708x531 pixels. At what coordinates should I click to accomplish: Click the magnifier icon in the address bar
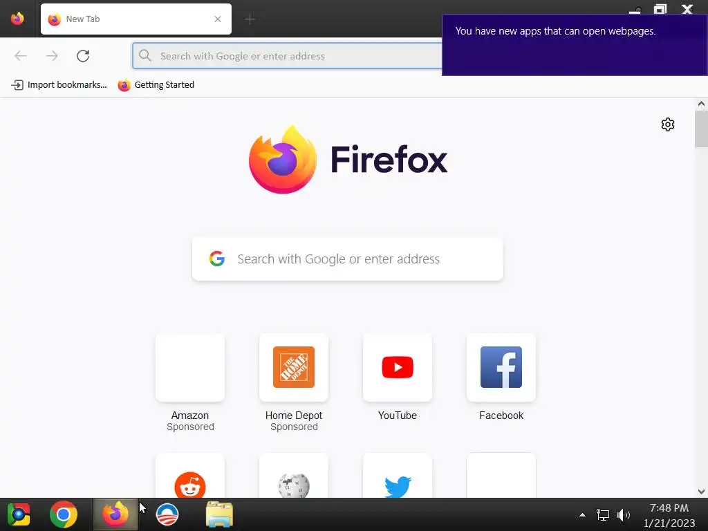(x=145, y=55)
